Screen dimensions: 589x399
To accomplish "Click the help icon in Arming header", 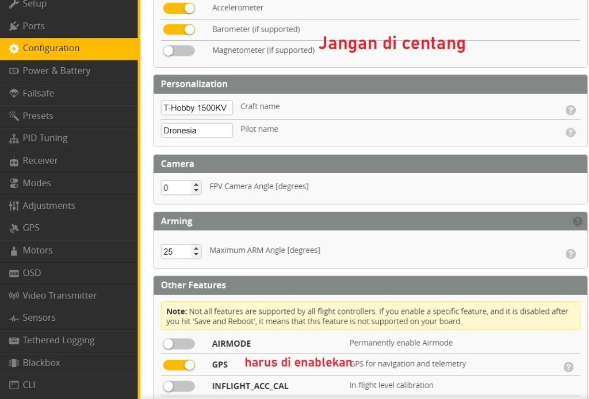I will pyautogui.click(x=577, y=221).
